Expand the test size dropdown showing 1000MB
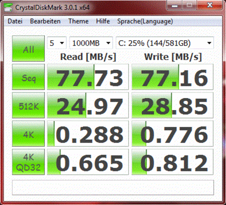This screenshot has height=205, width=226. click(91, 43)
